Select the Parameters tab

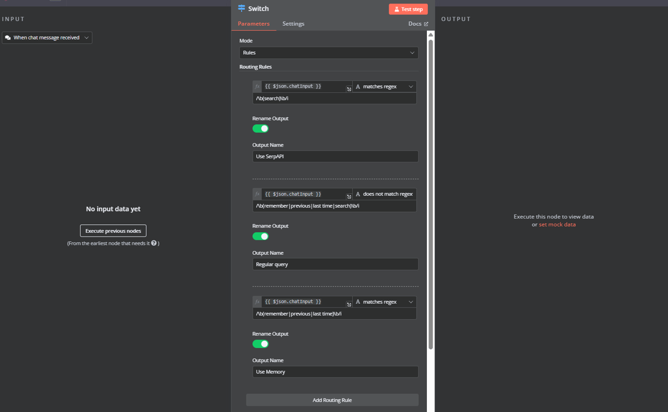point(253,24)
